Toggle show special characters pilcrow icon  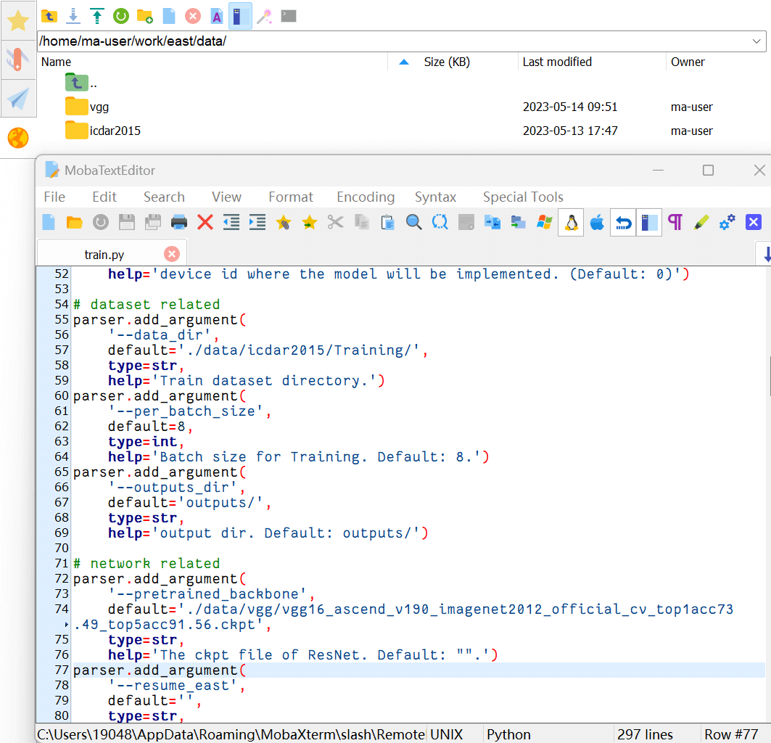(675, 223)
